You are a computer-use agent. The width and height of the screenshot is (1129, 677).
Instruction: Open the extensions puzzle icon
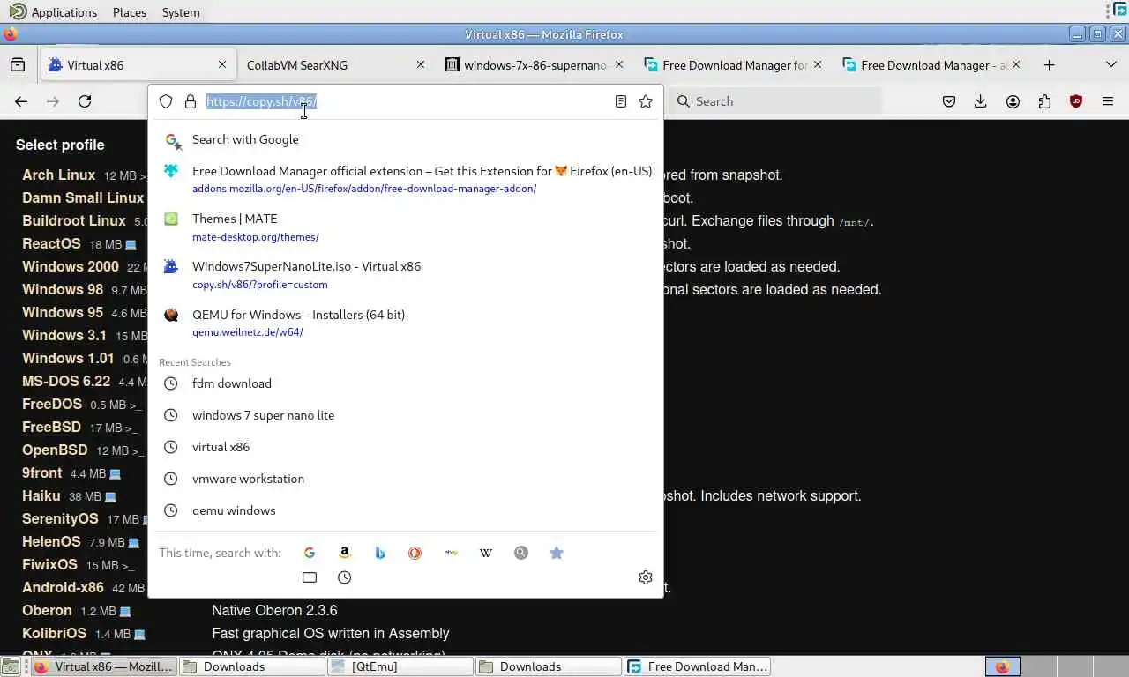[x=1044, y=101]
